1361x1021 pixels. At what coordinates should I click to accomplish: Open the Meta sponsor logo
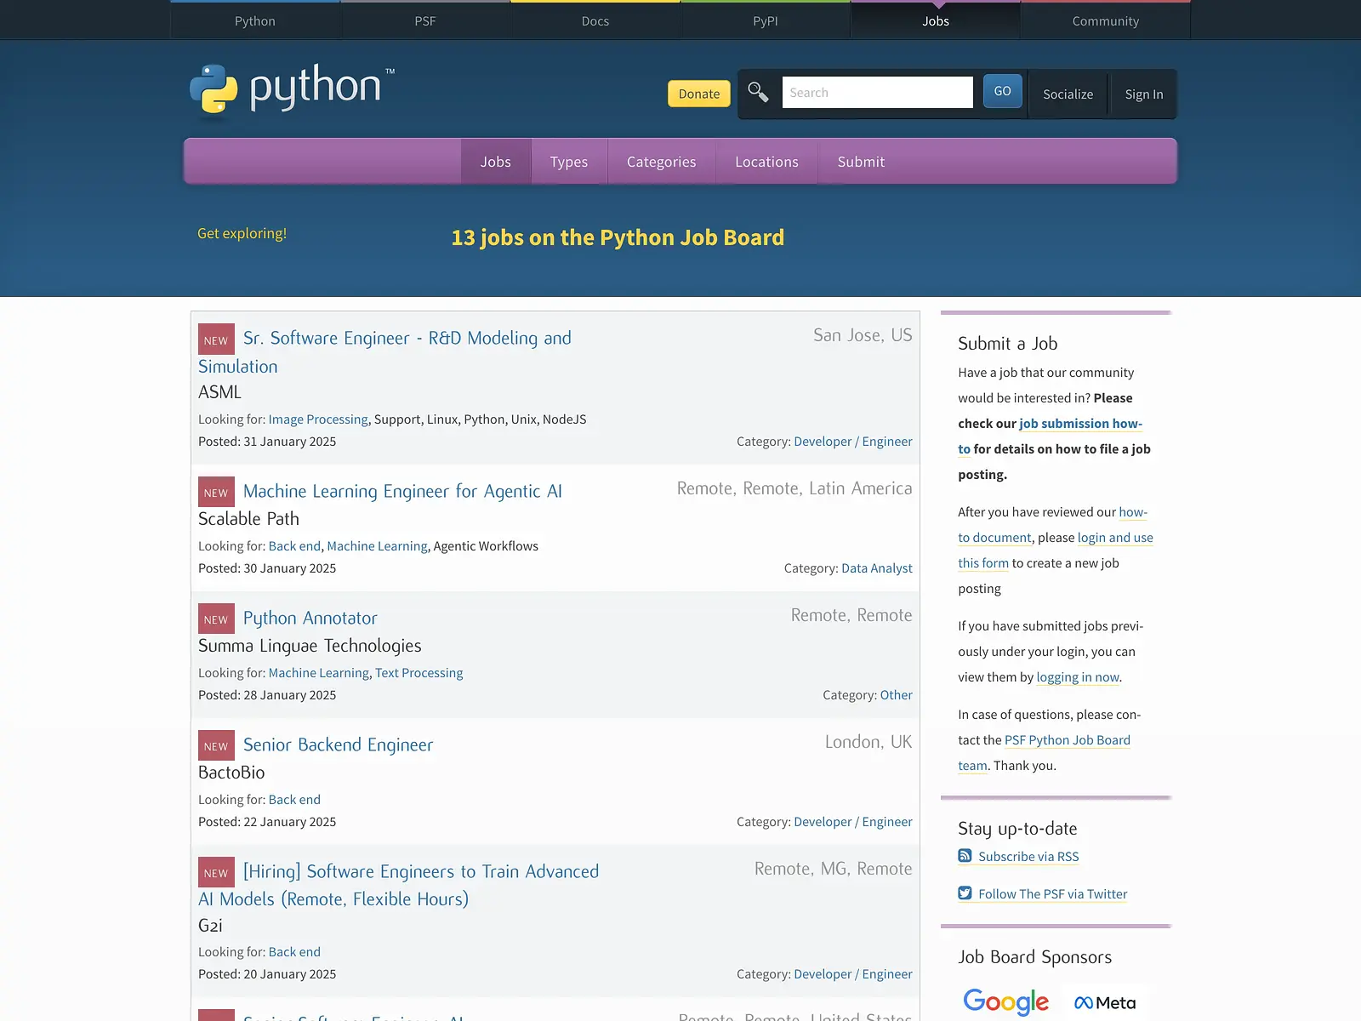pos(1105,1003)
